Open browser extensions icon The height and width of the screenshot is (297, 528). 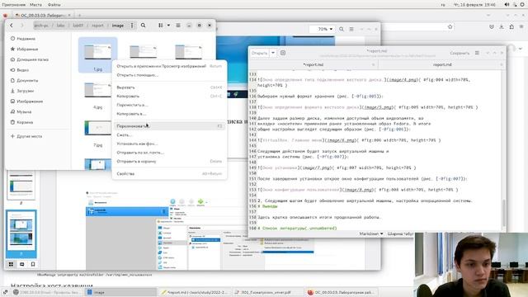tap(511, 26)
